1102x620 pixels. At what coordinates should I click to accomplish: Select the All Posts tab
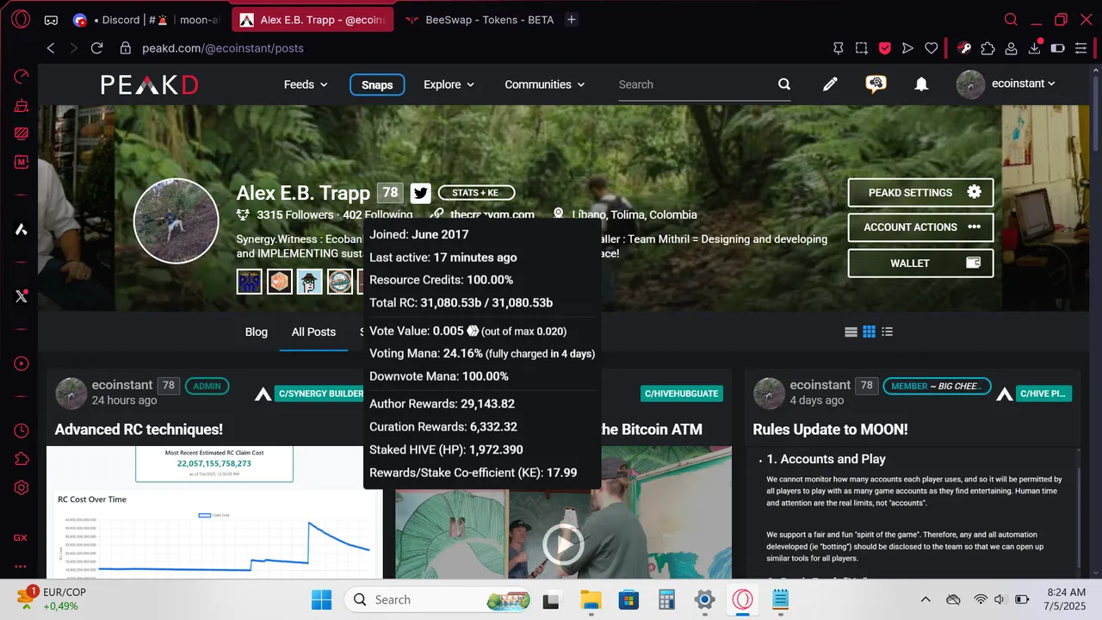click(x=313, y=332)
